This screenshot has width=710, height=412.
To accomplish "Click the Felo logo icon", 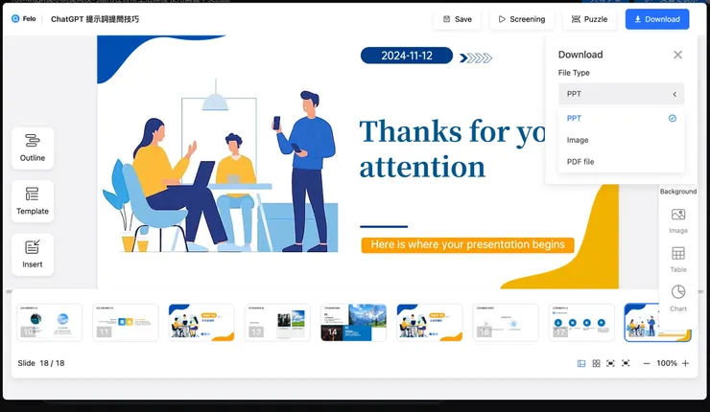I will (15, 18).
